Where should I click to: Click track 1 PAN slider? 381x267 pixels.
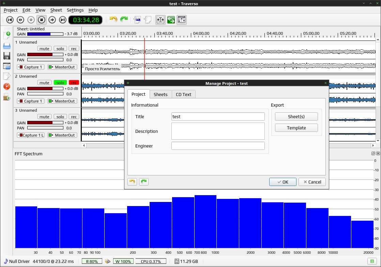tap(45, 60)
